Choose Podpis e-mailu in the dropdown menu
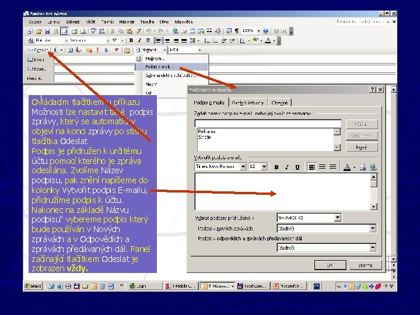Viewport: 420px width, 315px height. click(171, 66)
